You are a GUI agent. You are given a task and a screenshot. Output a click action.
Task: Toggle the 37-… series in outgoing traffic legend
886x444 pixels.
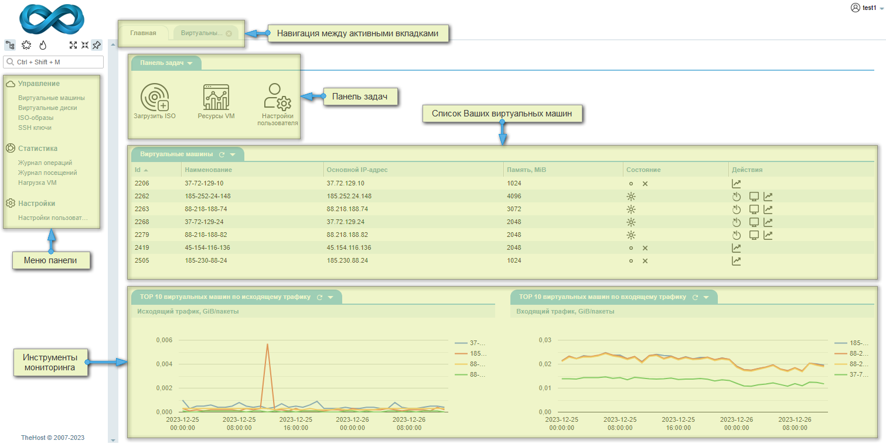471,343
